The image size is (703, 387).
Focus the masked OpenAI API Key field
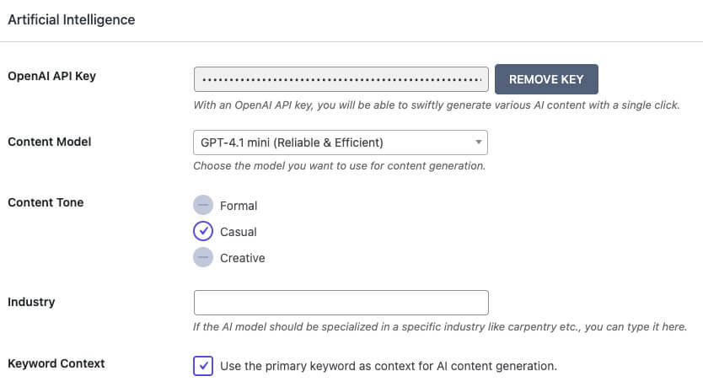point(341,79)
